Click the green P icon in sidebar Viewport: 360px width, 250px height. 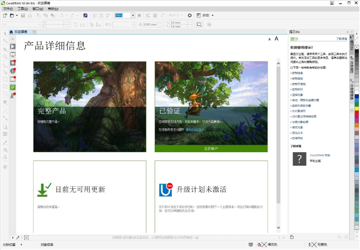[13, 87]
